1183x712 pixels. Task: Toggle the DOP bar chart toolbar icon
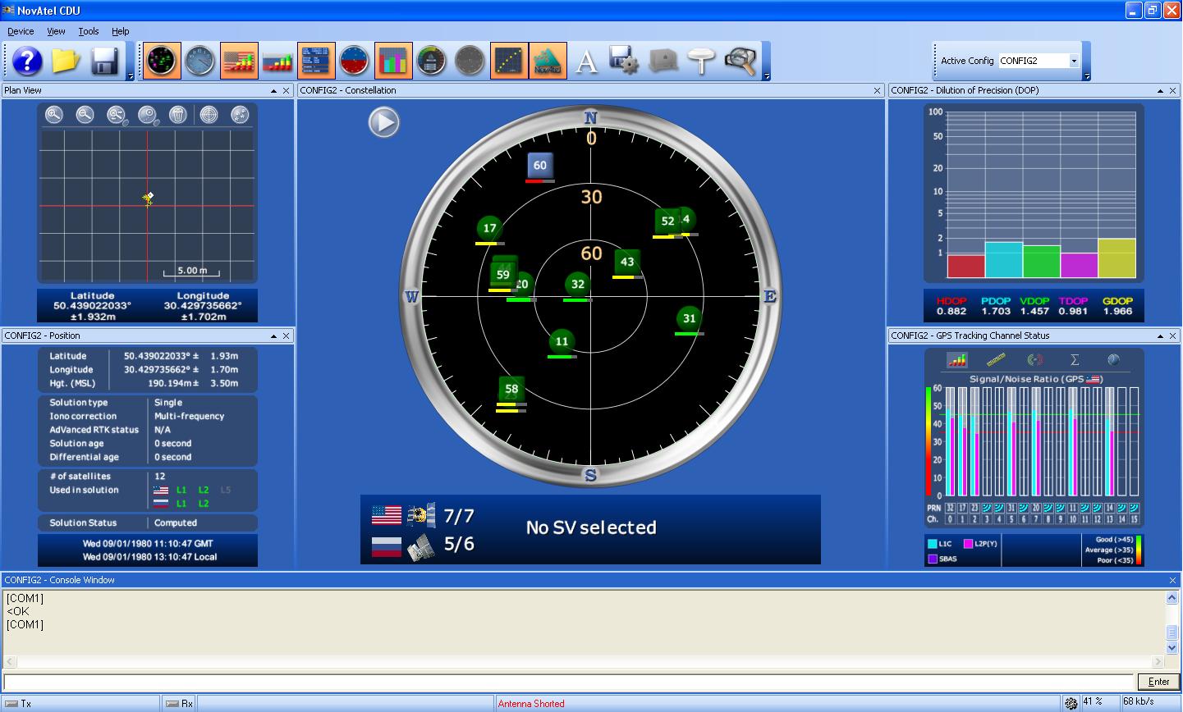click(393, 61)
